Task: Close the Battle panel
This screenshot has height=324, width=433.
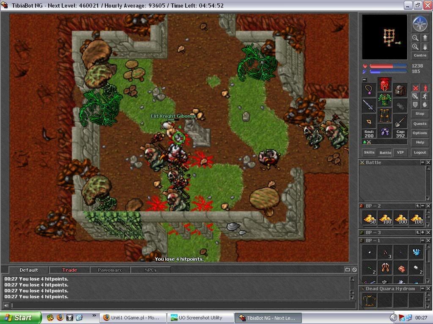Action: (428, 162)
